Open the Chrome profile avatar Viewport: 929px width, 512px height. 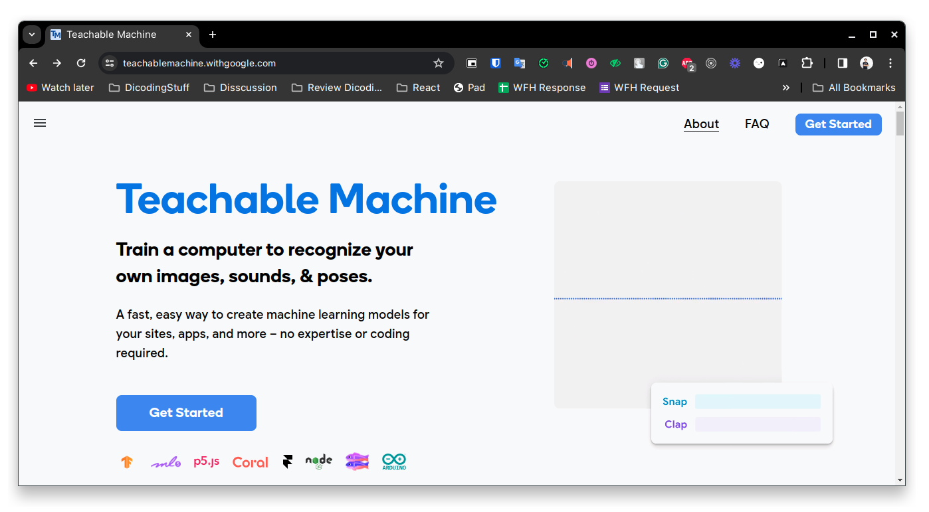867,63
